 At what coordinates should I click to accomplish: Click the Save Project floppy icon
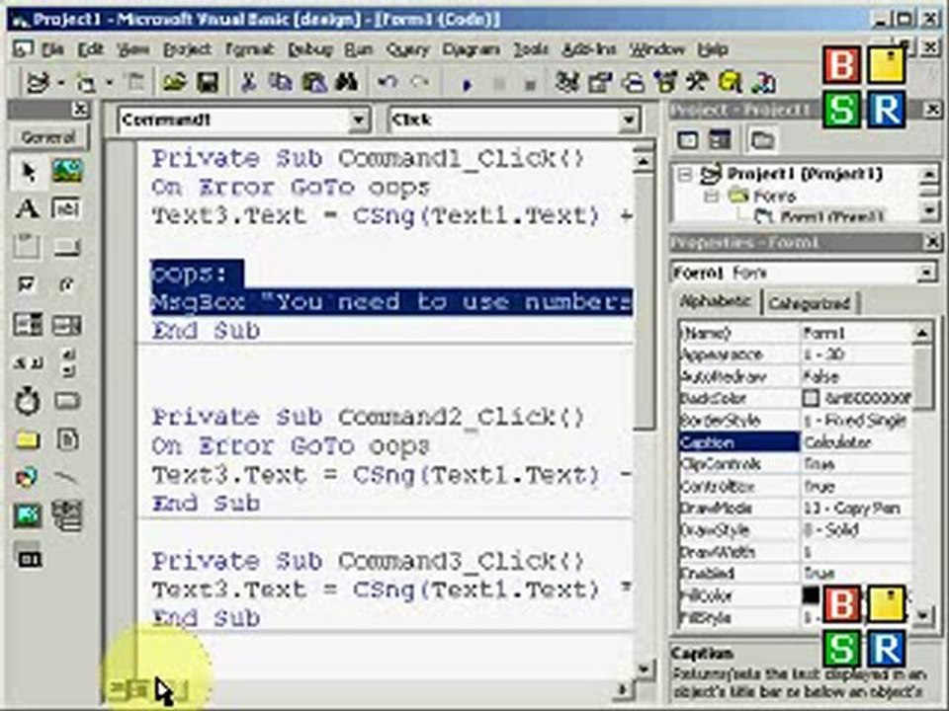pos(207,82)
